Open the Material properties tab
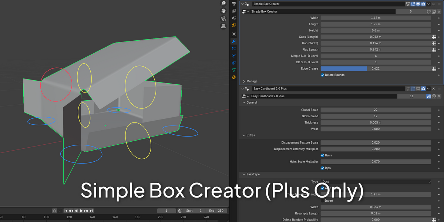This screenshot has width=444, height=222. click(x=234, y=77)
